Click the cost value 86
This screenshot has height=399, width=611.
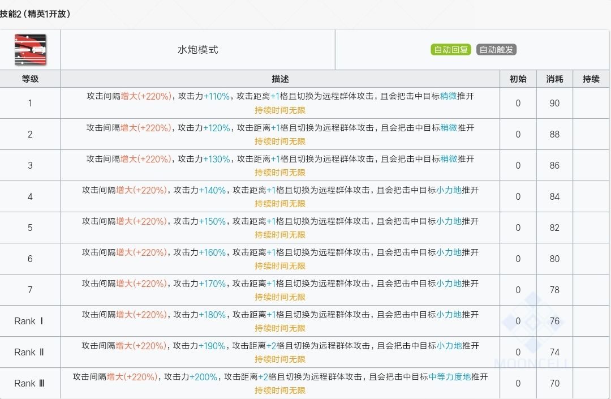[x=554, y=166]
